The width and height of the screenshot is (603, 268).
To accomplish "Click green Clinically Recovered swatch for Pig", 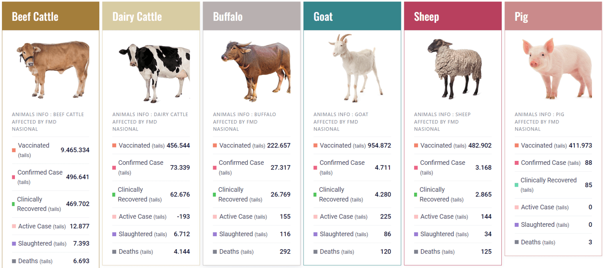I will point(517,185).
